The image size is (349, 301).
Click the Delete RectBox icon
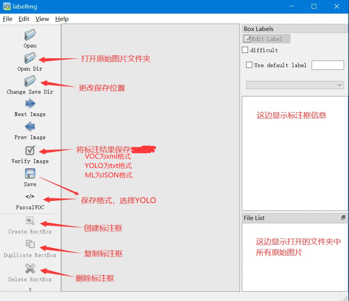click(x=30, y=269)
